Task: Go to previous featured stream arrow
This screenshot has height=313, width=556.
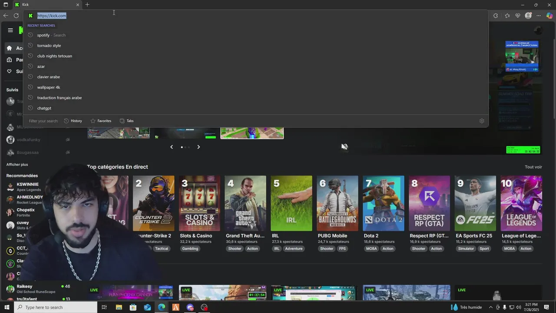Action: (172, 147)
